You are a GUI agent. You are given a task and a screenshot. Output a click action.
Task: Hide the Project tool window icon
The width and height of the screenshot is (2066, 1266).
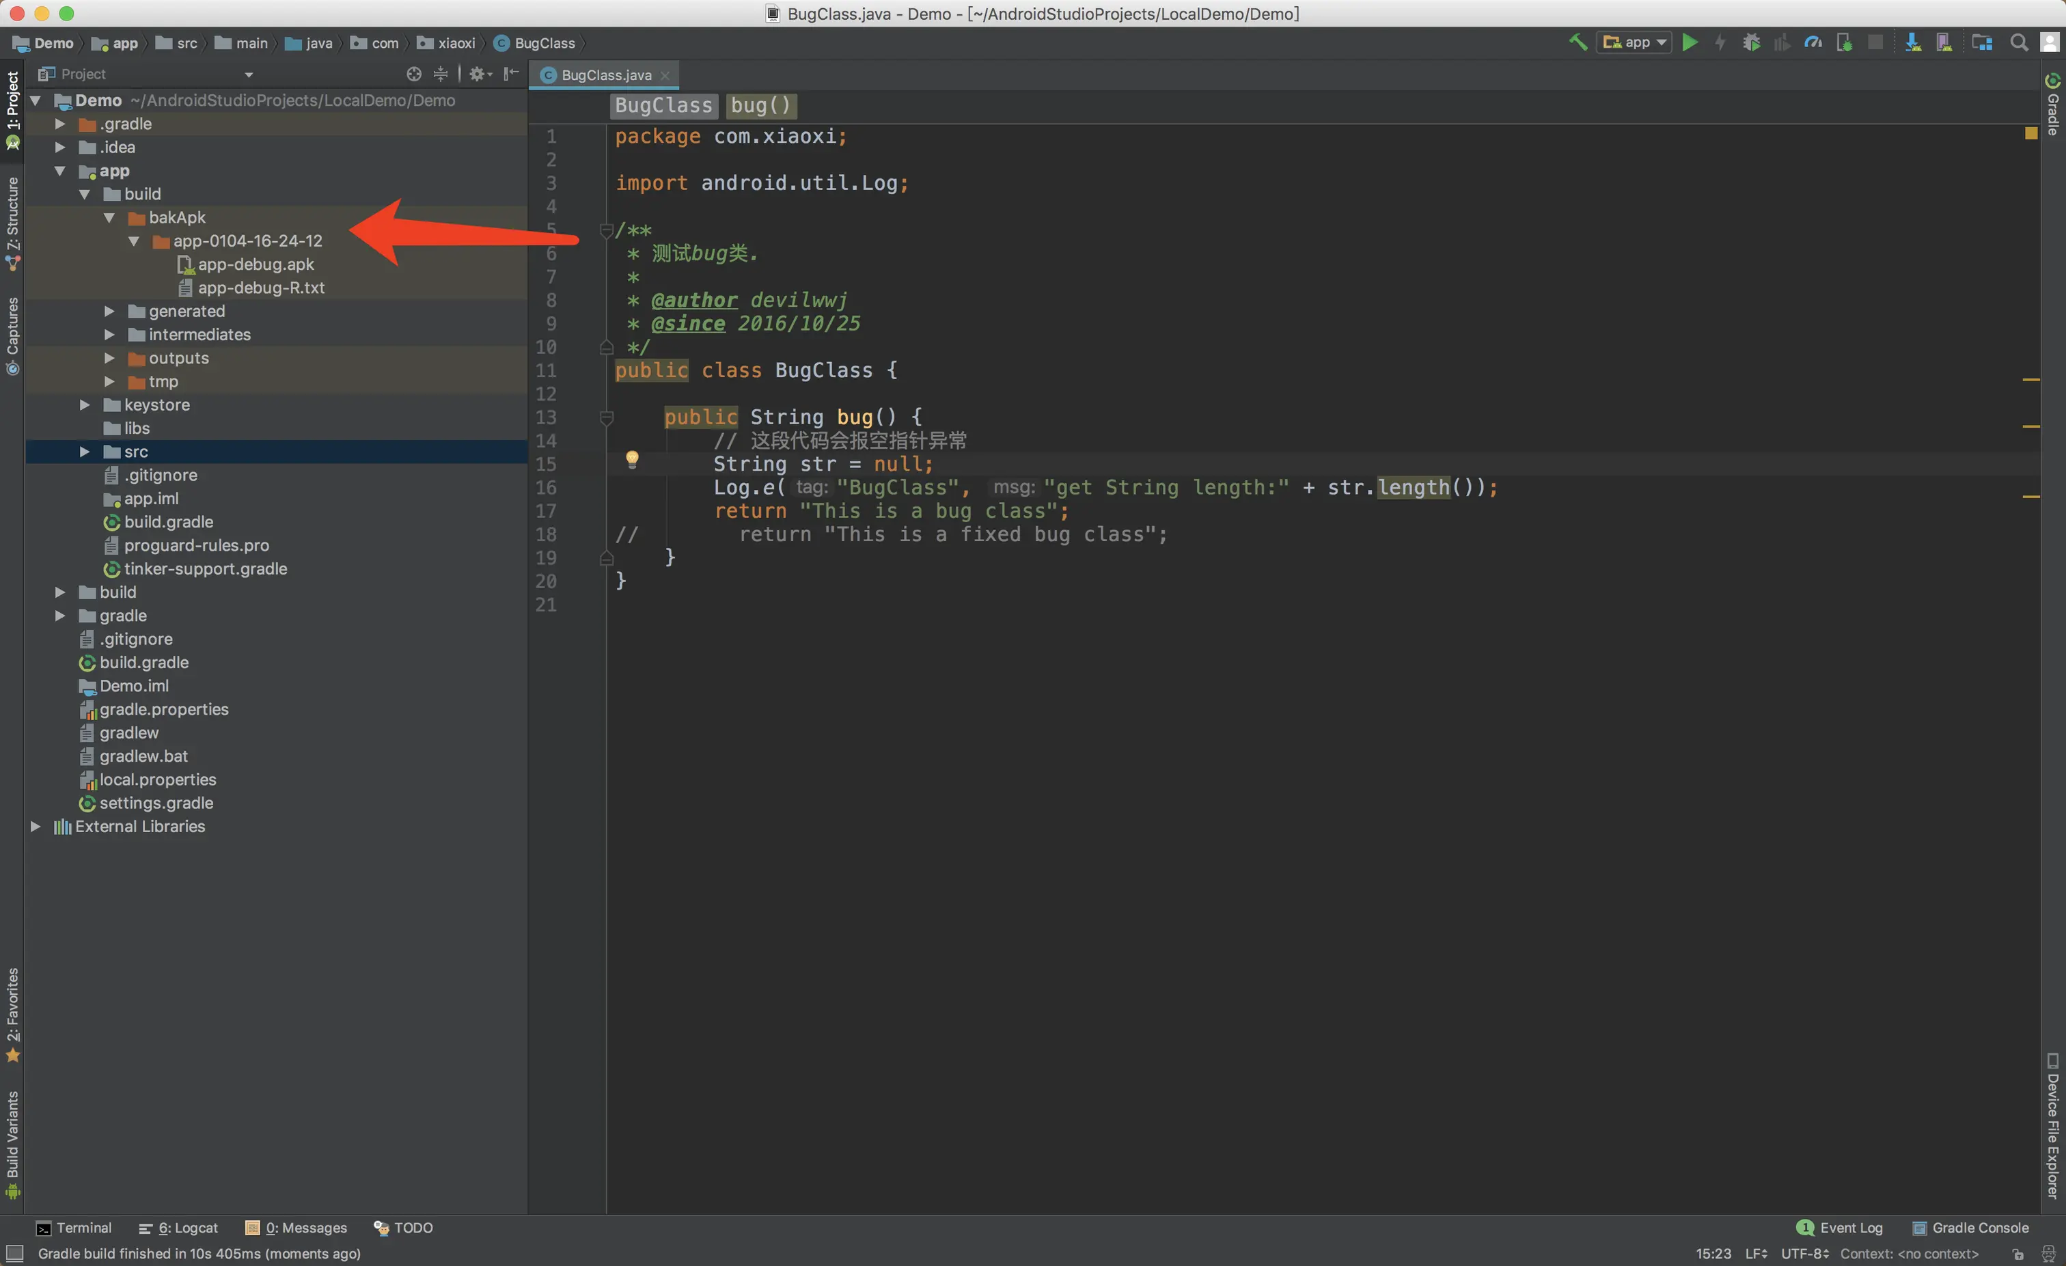click(x=510, y=74)
